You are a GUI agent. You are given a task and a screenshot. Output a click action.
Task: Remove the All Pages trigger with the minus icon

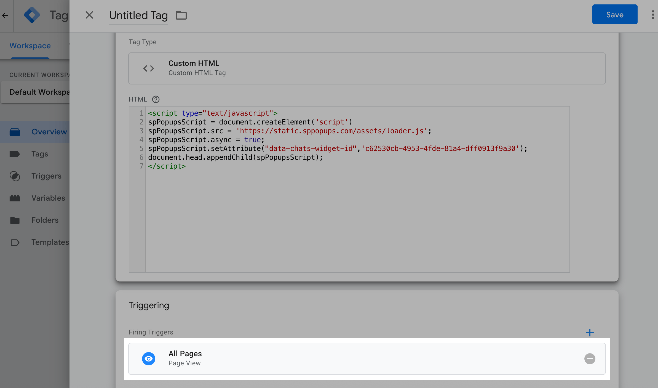[x=590, y=359]
